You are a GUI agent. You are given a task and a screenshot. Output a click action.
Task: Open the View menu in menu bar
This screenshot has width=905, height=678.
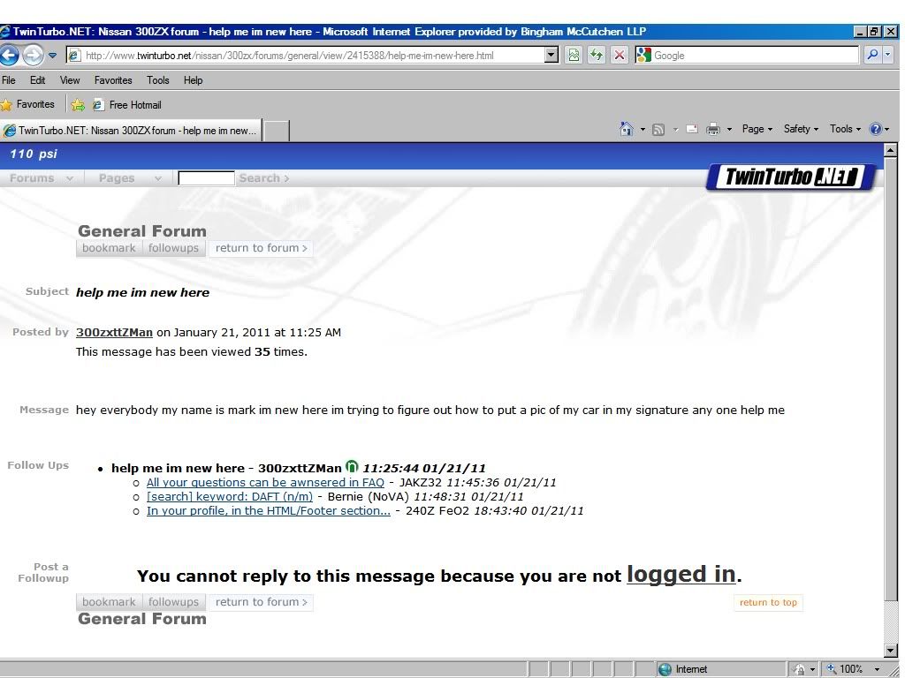click(x=70, y=80)
